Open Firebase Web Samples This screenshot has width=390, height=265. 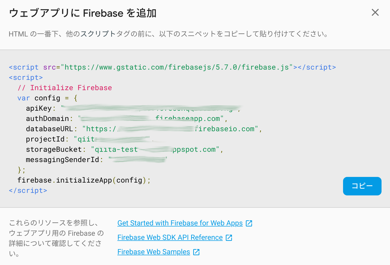coord(153,252)
